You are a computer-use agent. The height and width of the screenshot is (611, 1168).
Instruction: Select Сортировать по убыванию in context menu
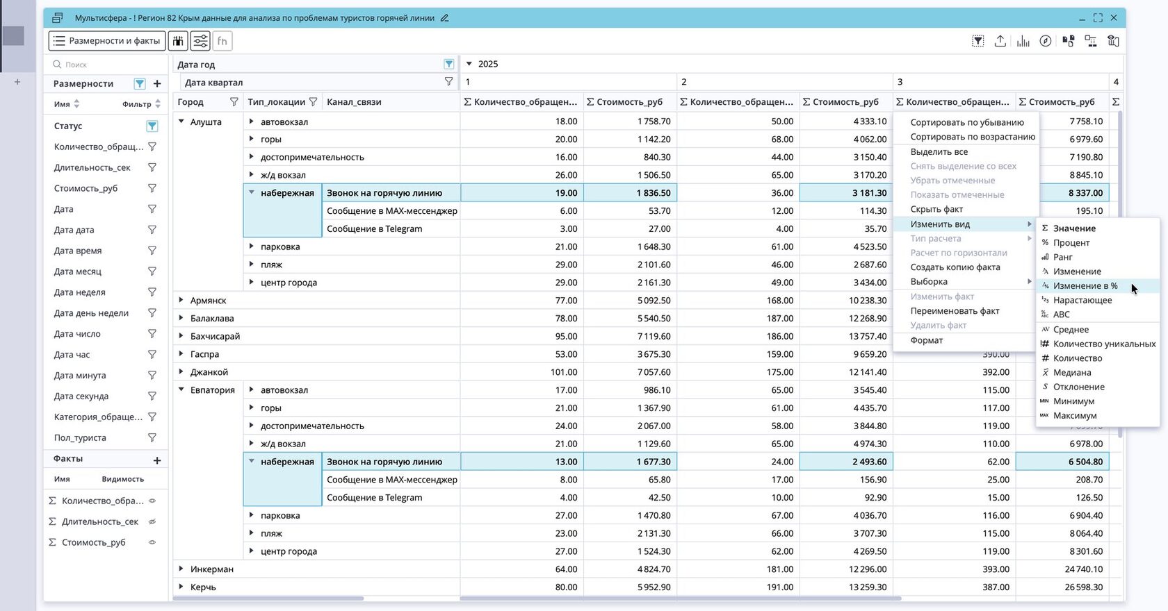click(966, 122)
